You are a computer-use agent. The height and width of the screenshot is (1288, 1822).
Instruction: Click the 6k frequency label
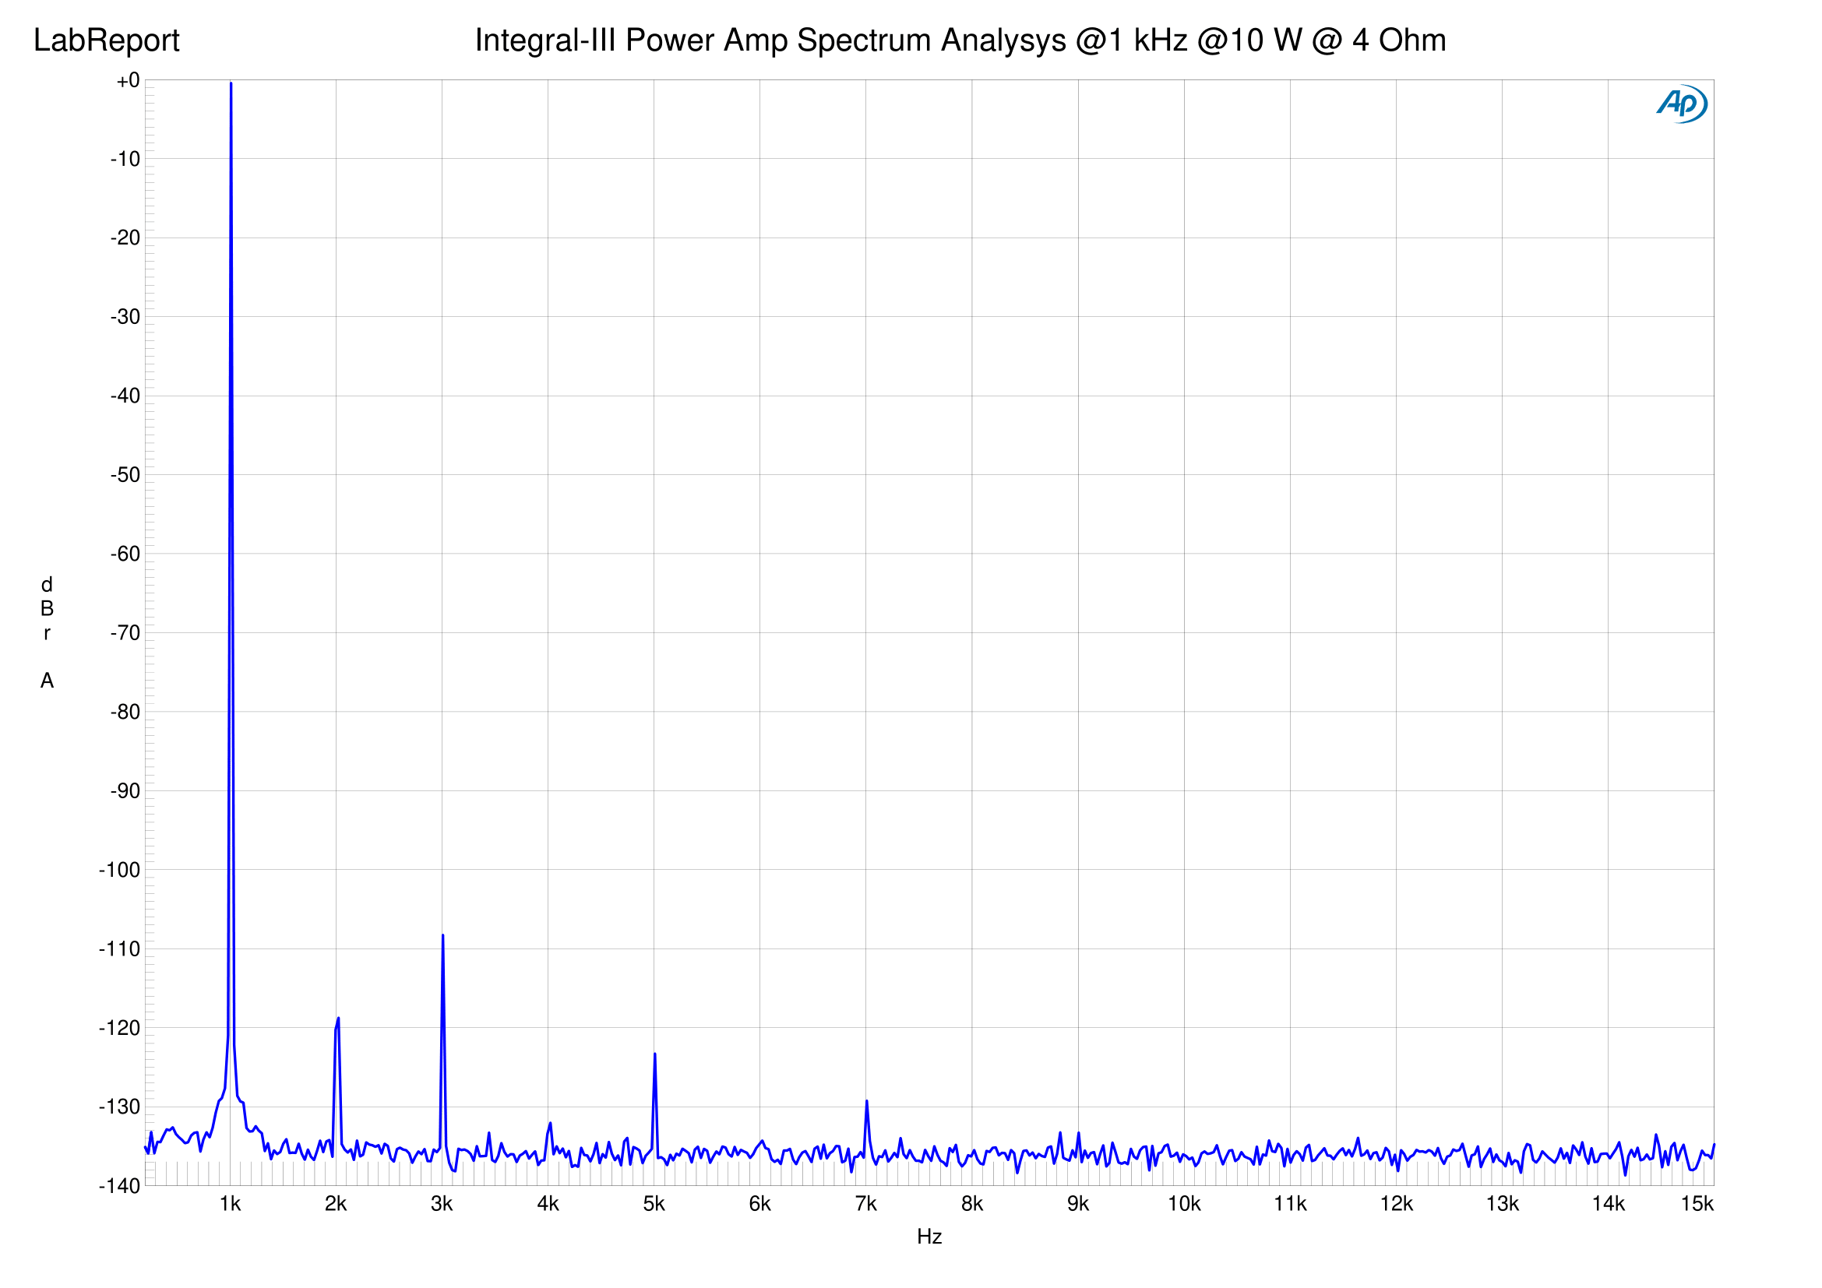[x=759, y=1204]
